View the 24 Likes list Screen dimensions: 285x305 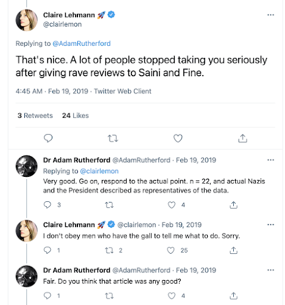coord(76,115)
